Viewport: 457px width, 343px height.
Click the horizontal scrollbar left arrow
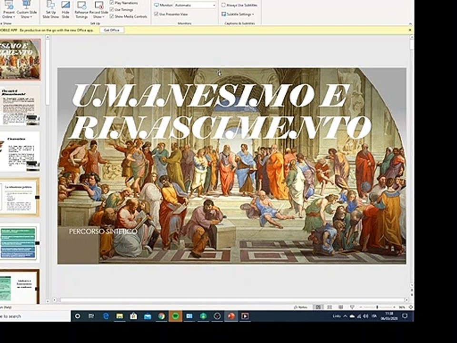54,300
